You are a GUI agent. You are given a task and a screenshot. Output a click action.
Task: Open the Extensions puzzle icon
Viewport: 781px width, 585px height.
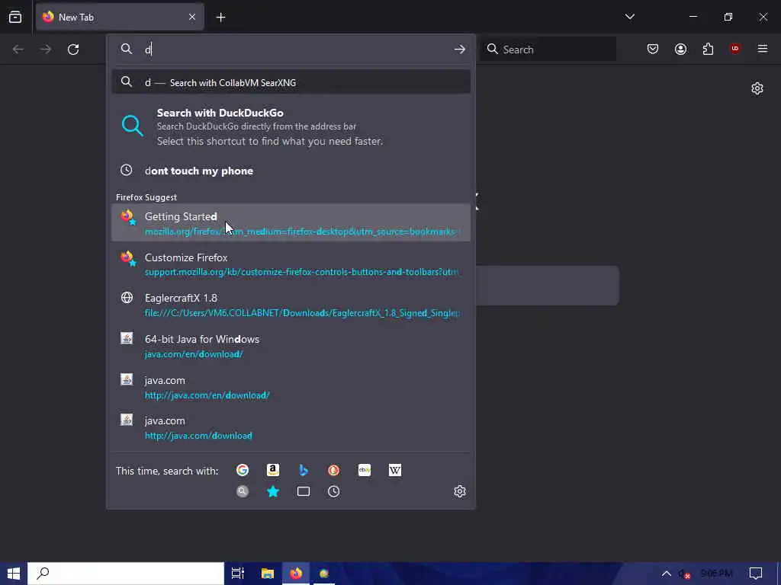point(708,49)
